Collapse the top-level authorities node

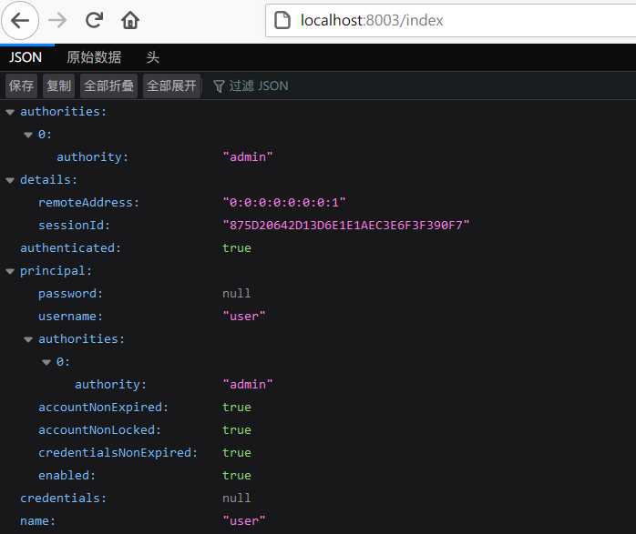coord(10,112)
